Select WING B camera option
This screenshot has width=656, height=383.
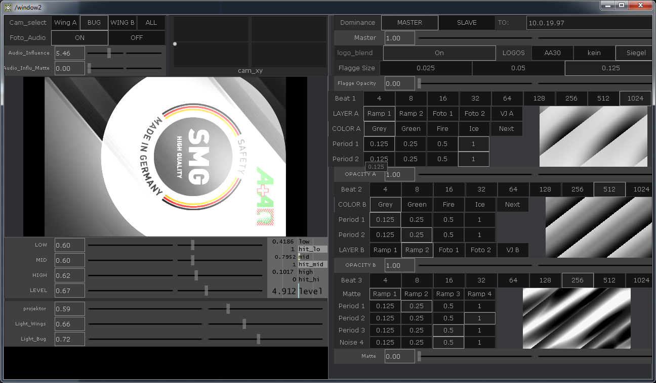(x=122, y=23)
